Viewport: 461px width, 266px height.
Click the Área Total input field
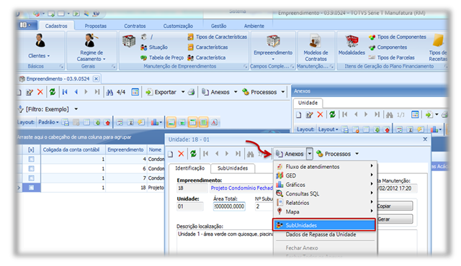[x=229, y=206]
